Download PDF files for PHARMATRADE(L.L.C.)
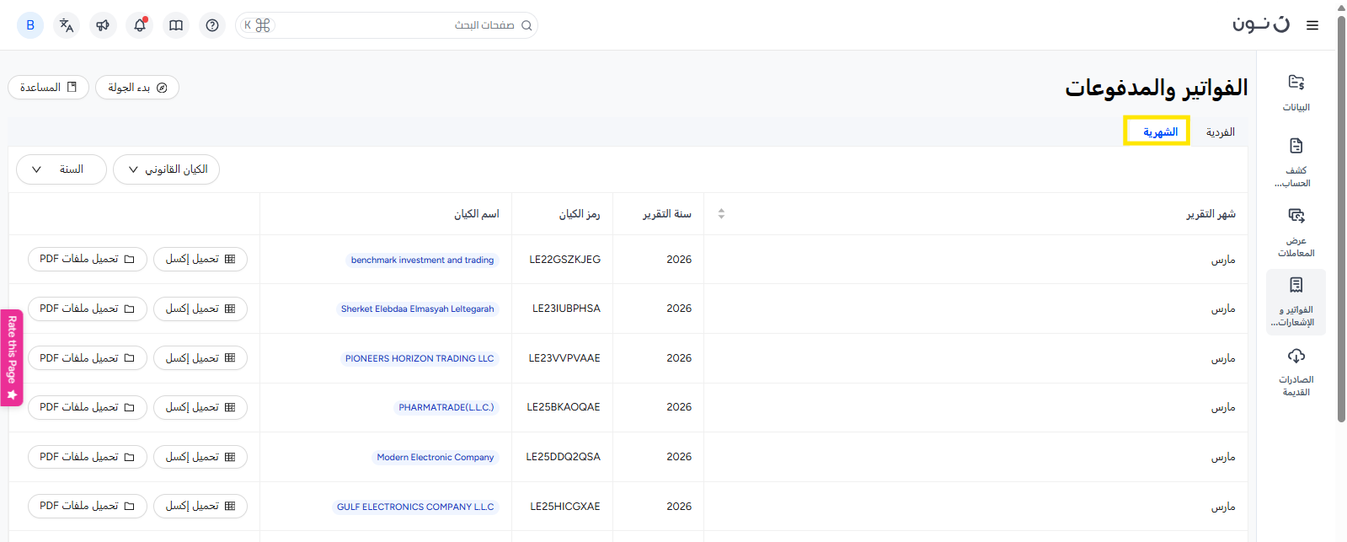The height and width of the screenshot is (542, 1347). (x=88, y=407)
